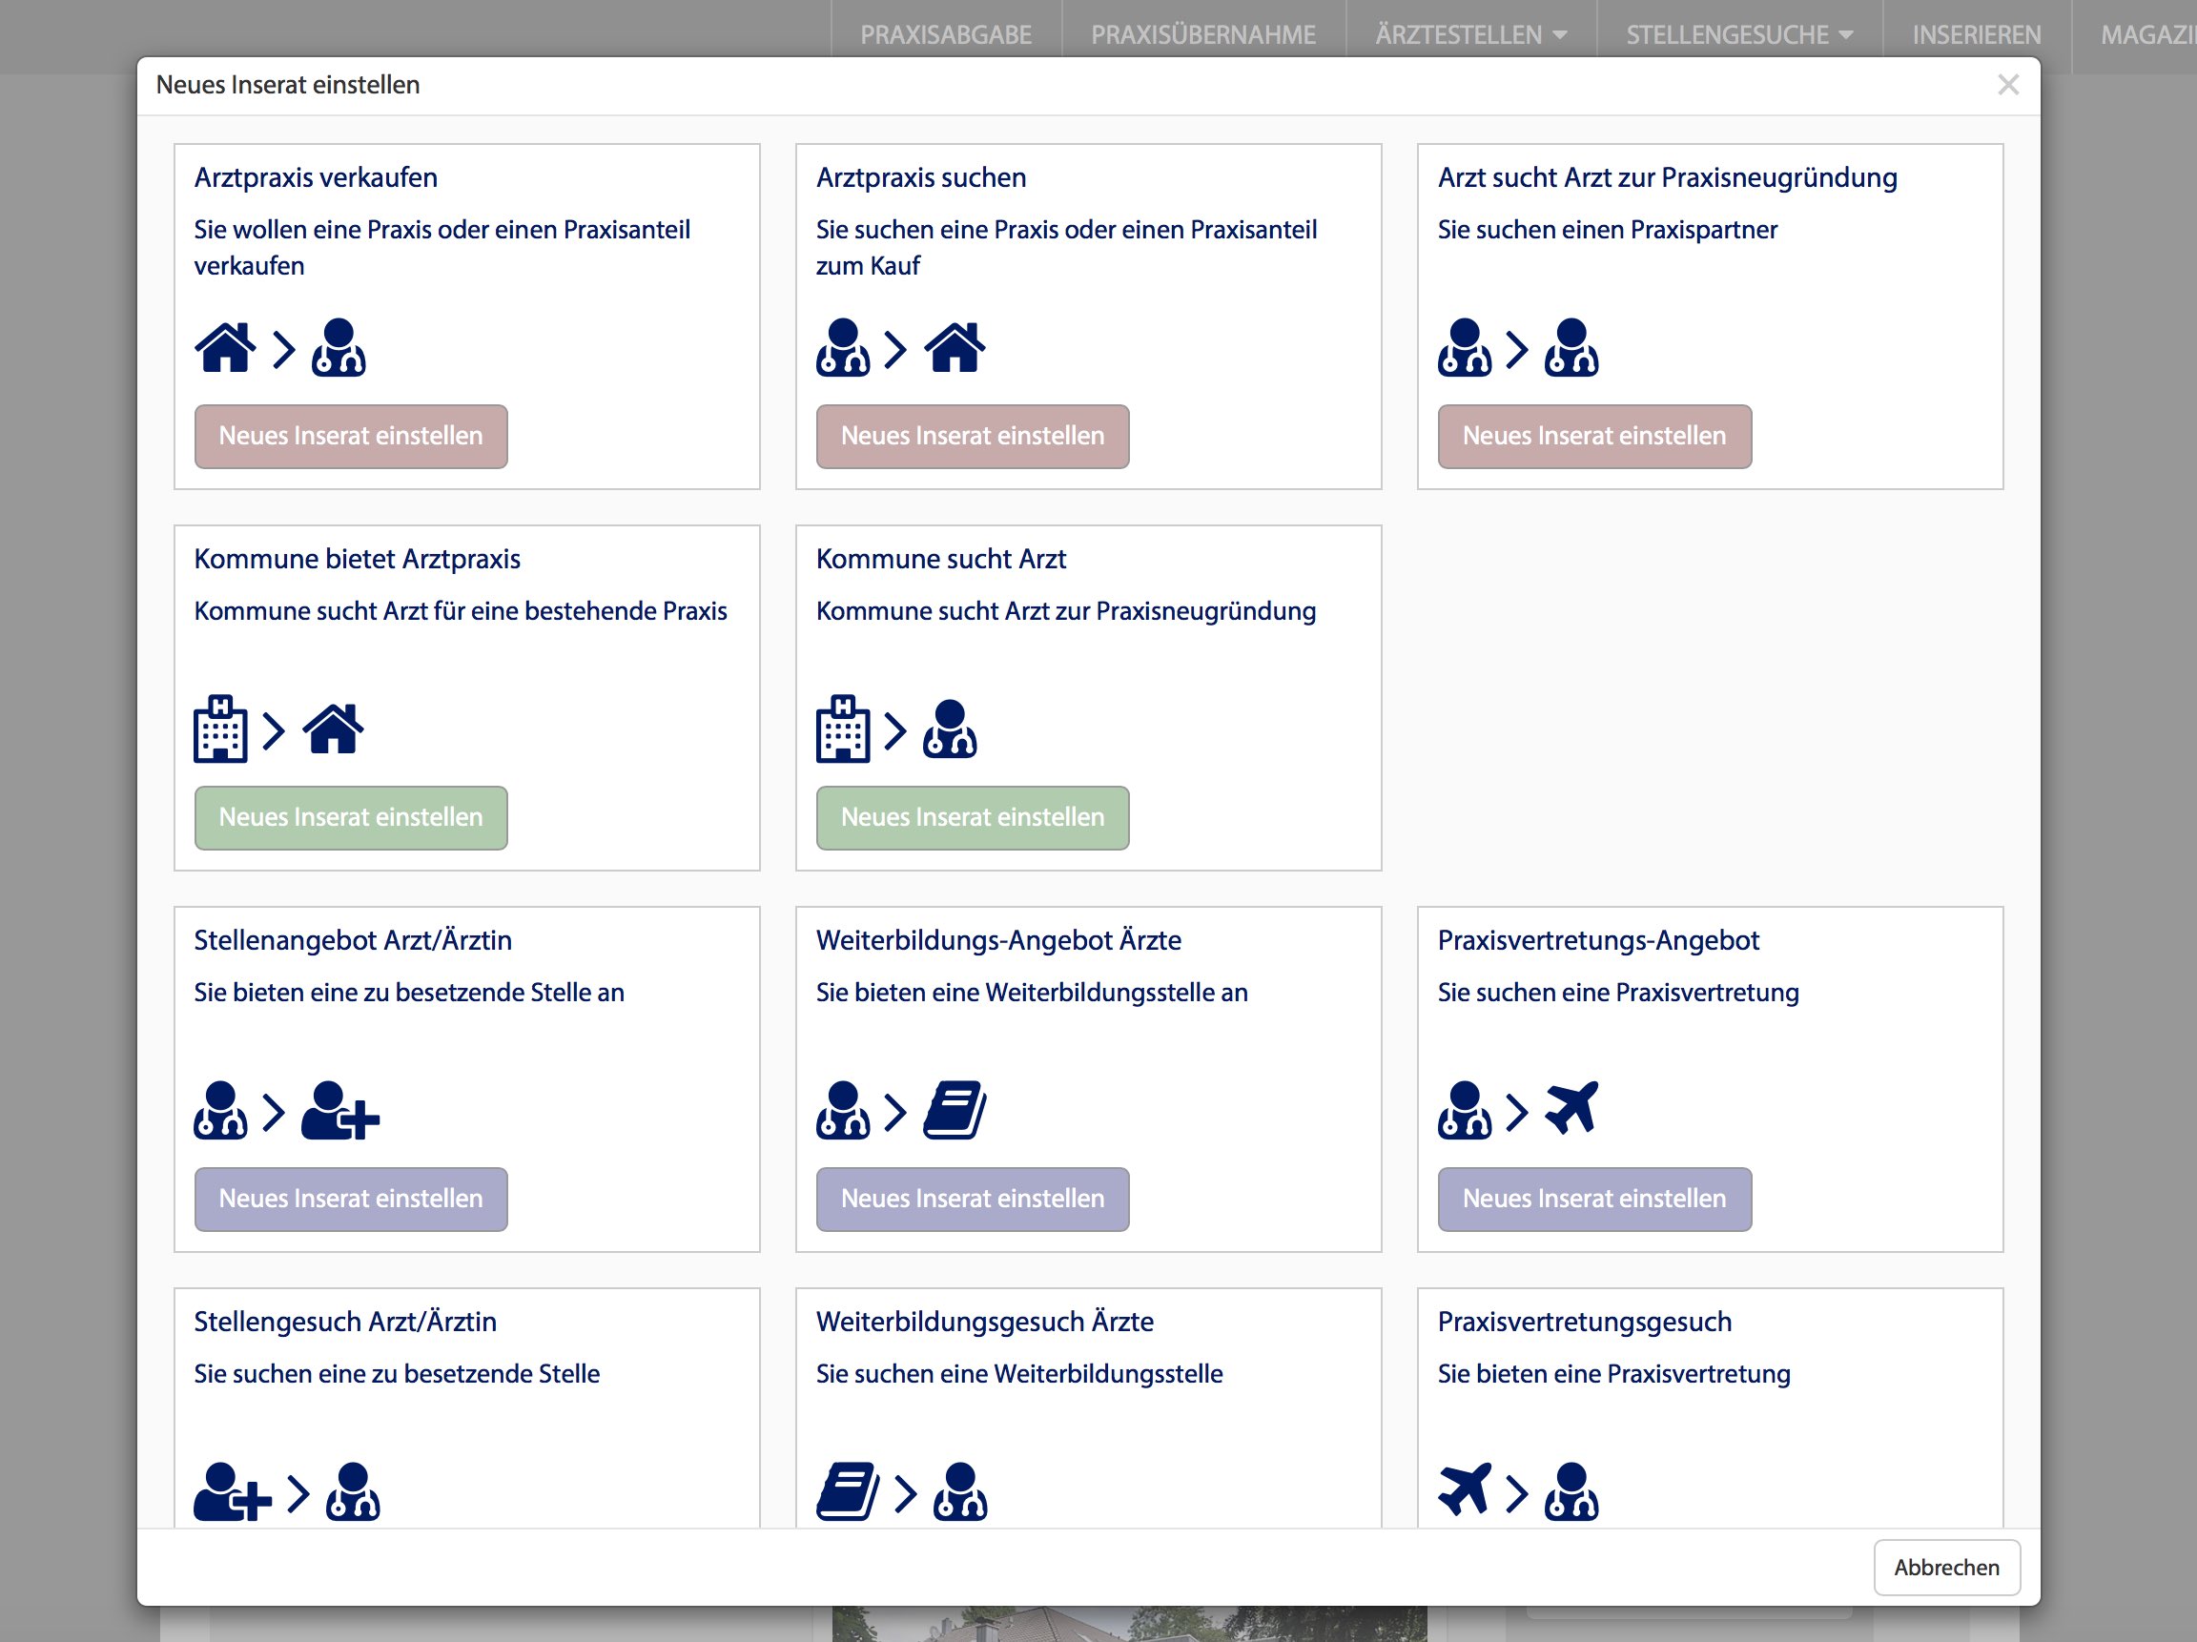The image size is (2197, 1642).
Task: Click airplane icon in Praxisvertretungs-Angebot card
Action: tap(1571, 1109)
